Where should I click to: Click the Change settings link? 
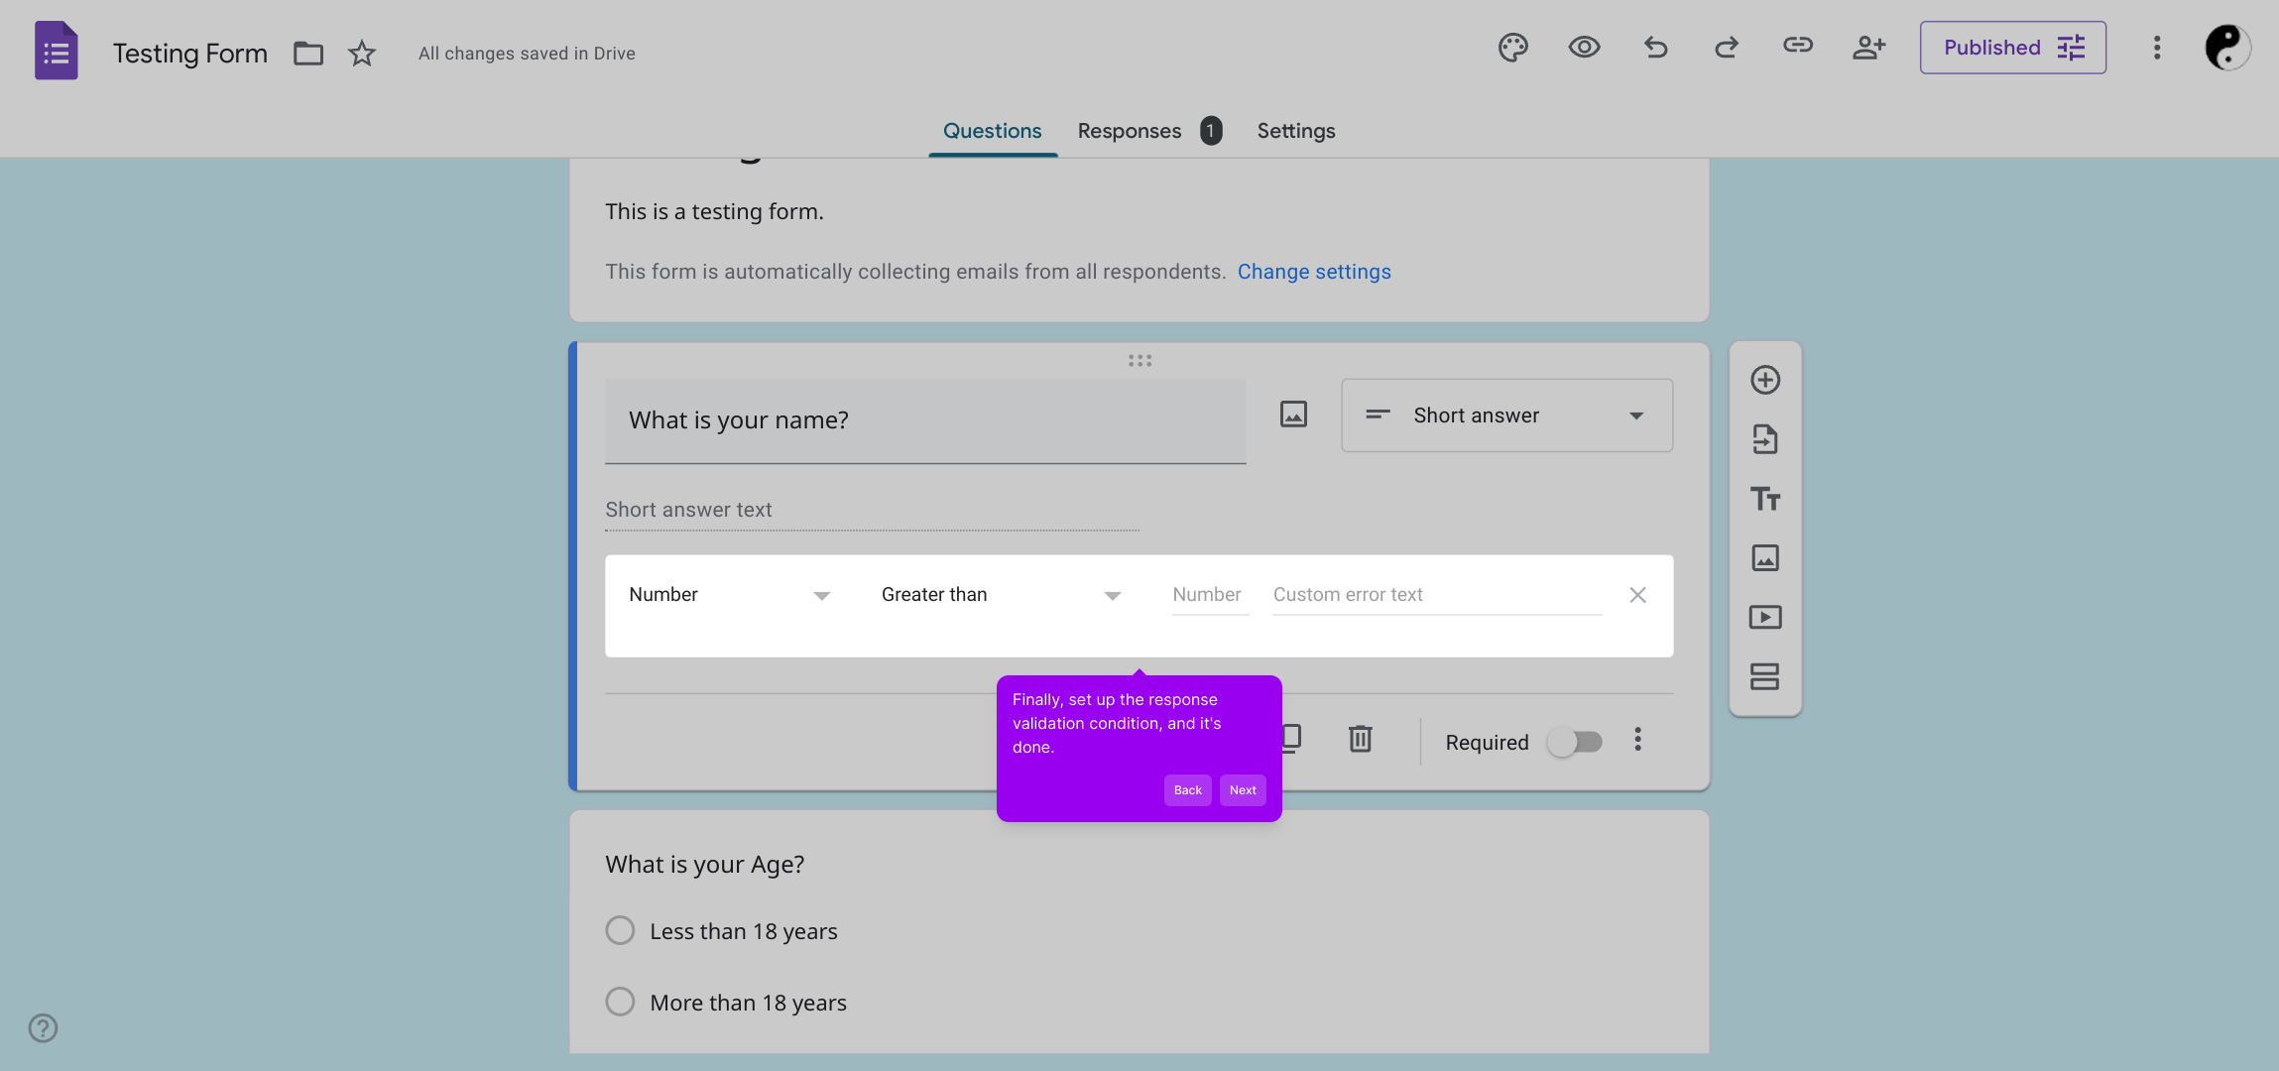pos(1313,272)
